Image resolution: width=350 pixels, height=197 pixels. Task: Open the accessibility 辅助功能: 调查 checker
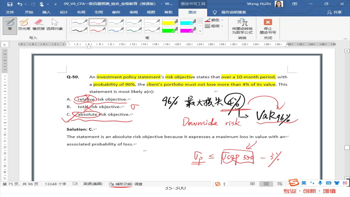pos(126,184)
